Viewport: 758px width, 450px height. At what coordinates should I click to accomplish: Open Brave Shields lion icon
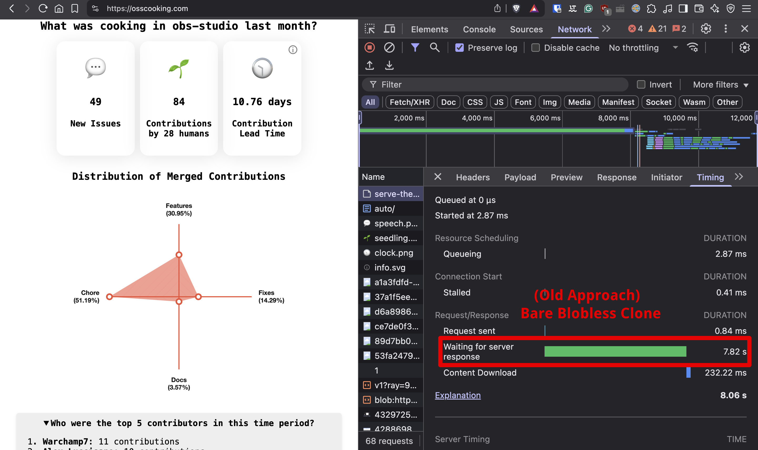(516, 8)
